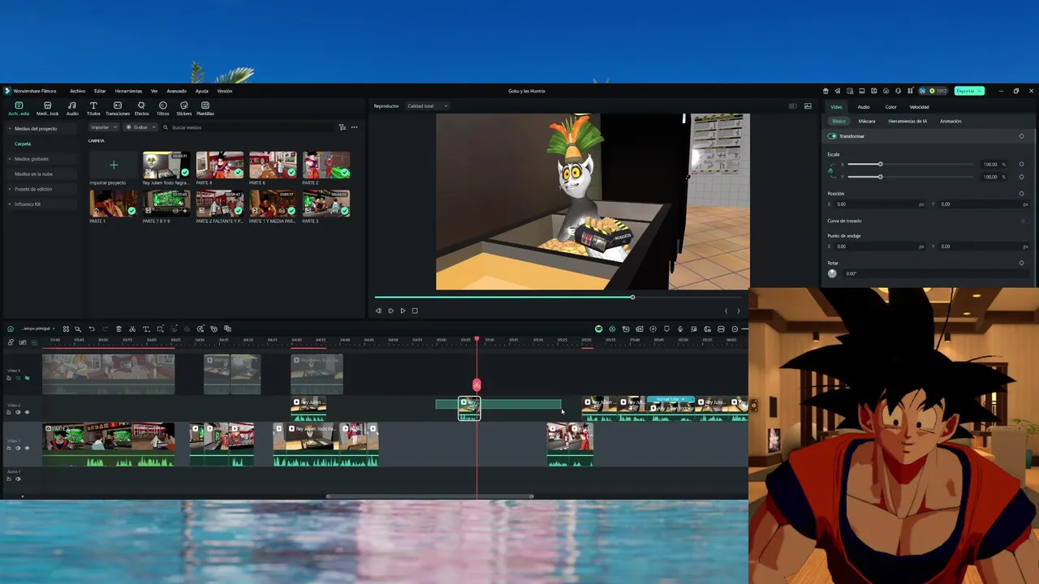This screenshot has width=1039, height=584.
Task: Add keyframe for Transformar section
Action: [1021, 136]
